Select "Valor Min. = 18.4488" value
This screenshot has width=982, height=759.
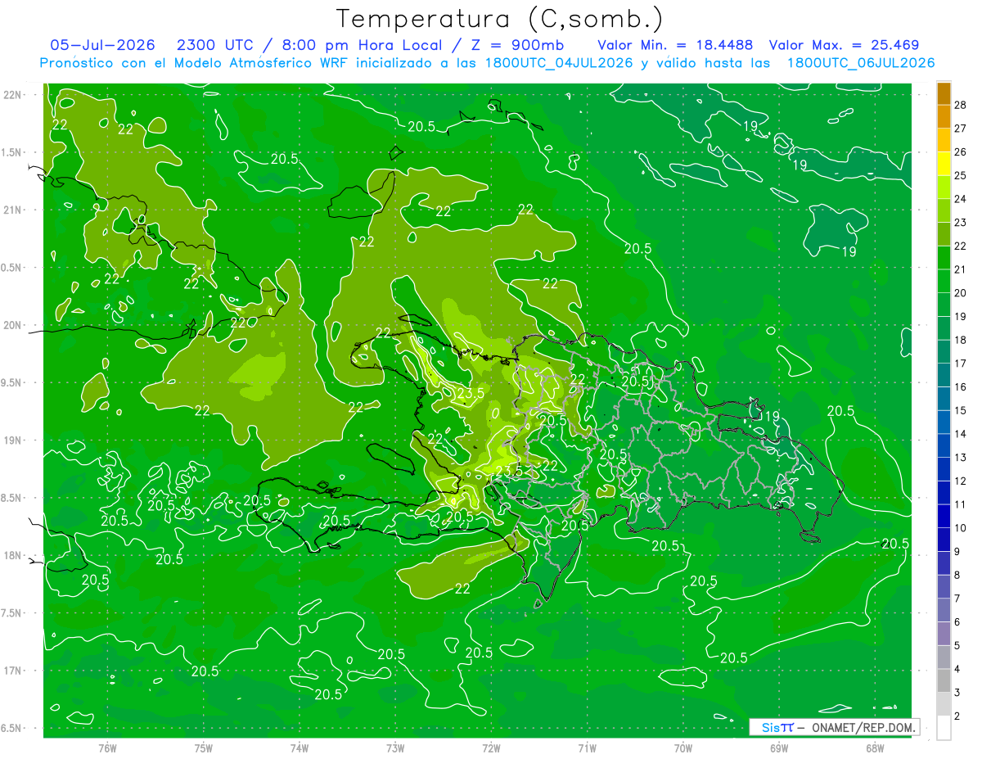click(x=675, y=45)
